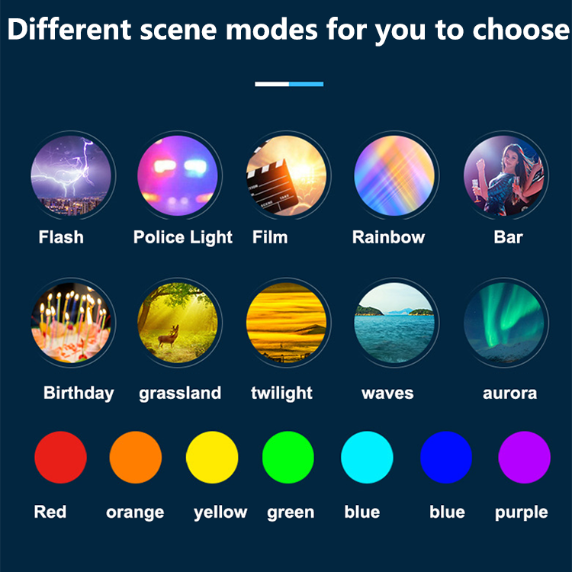Viewport: 572px width, 572px height.
Task: Choose the green color circle
Action: click(x=288, y=458)
